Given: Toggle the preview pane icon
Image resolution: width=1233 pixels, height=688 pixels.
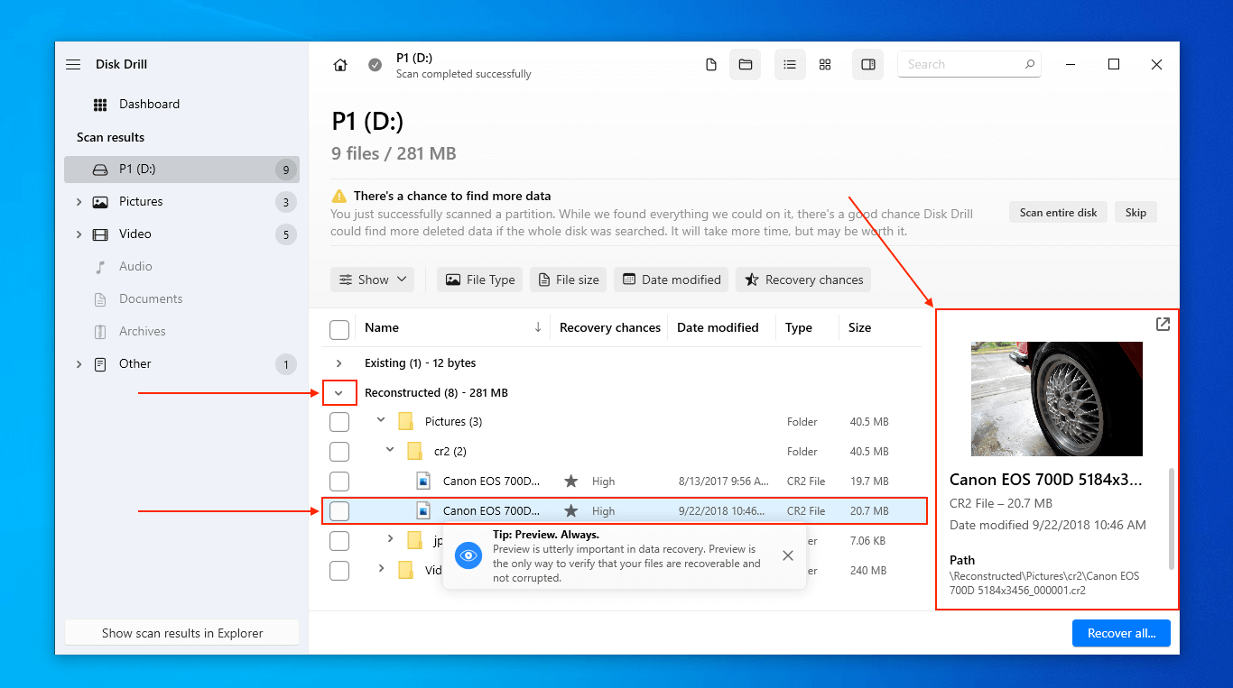Looking at the screenshot, I should click(868, 65).
